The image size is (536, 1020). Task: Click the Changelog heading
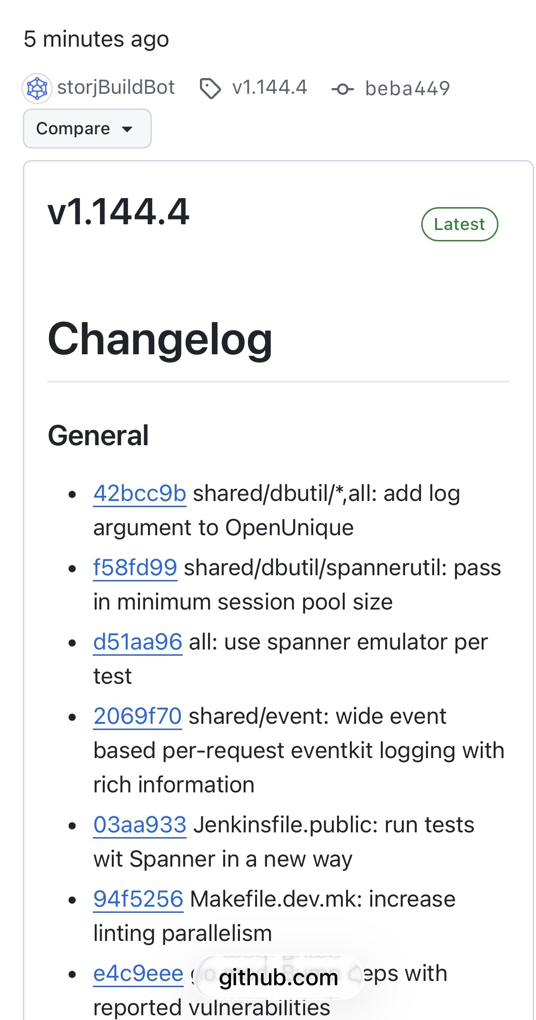[160, 339]
